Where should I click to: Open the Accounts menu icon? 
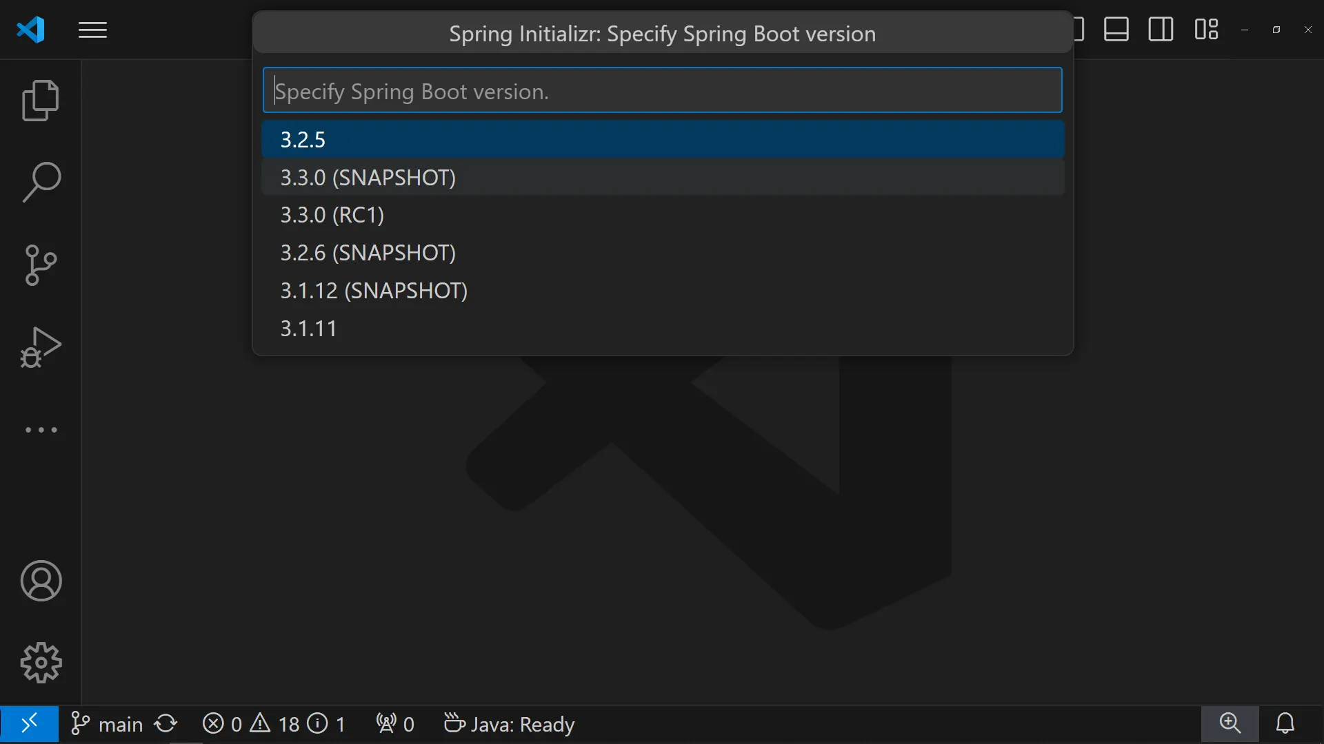pos(41,581)
